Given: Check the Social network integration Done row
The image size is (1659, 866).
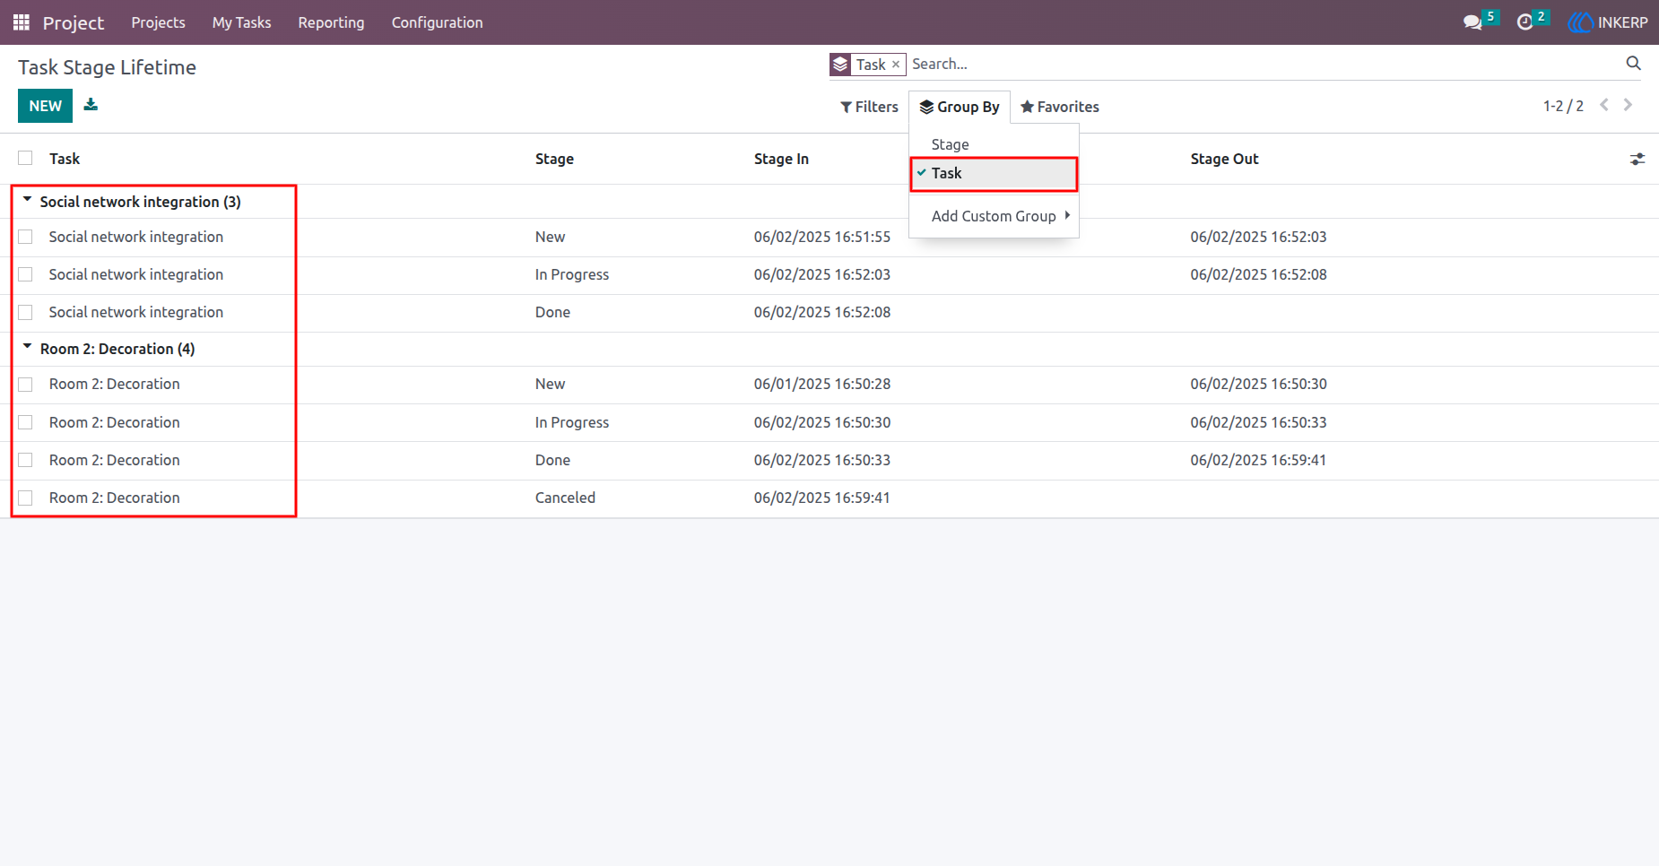Looking at the screenshot, I should pos(25,312).
